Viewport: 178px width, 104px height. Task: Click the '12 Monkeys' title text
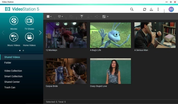(x=51, y=50)
